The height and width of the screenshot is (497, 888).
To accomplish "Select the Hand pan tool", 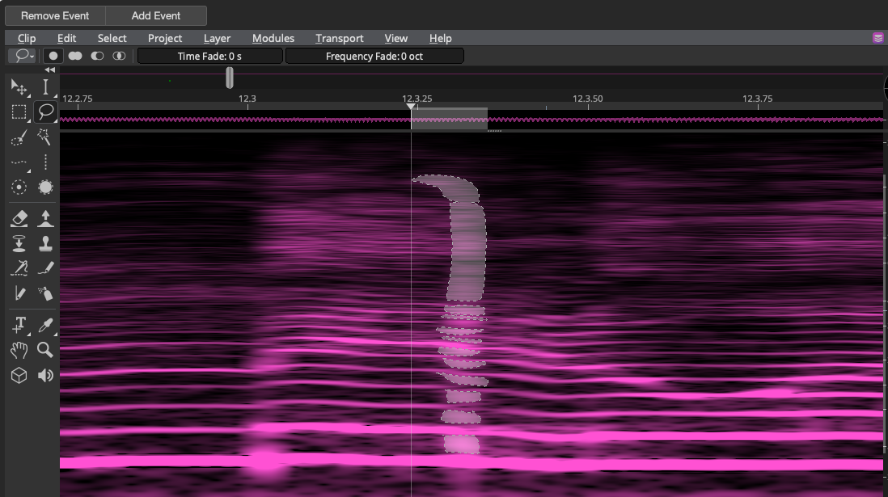I will point(19,351).
